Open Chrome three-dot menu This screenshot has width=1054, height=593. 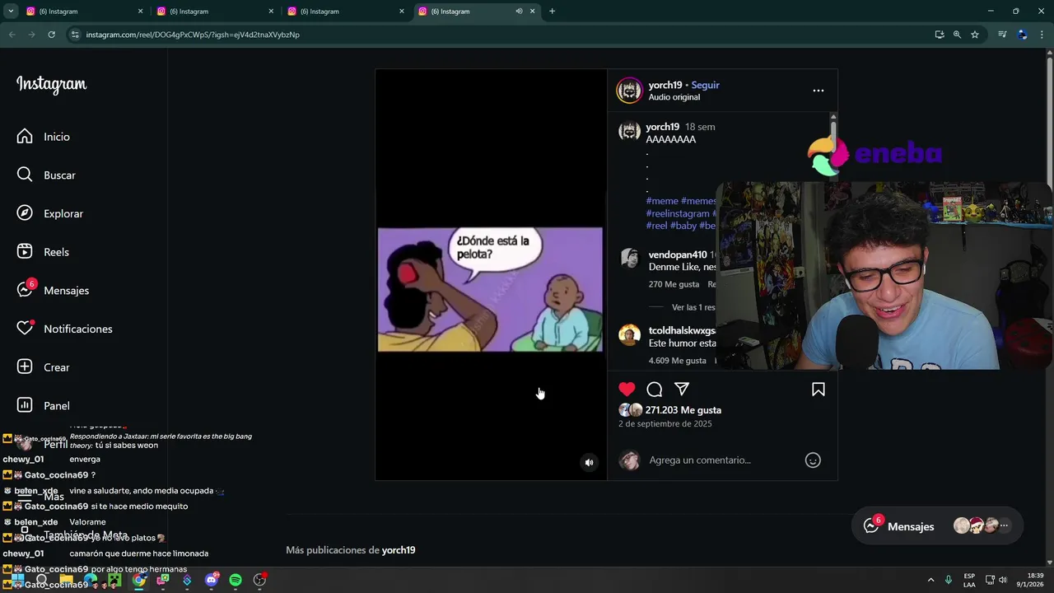[1042, 35]
